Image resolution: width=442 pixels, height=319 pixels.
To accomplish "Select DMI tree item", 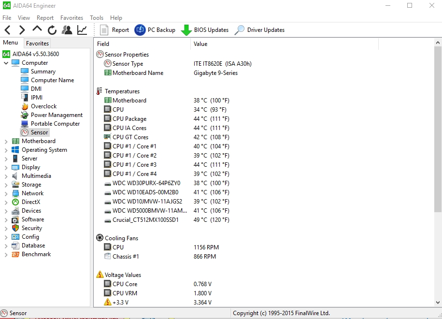I will click(36, 89).
